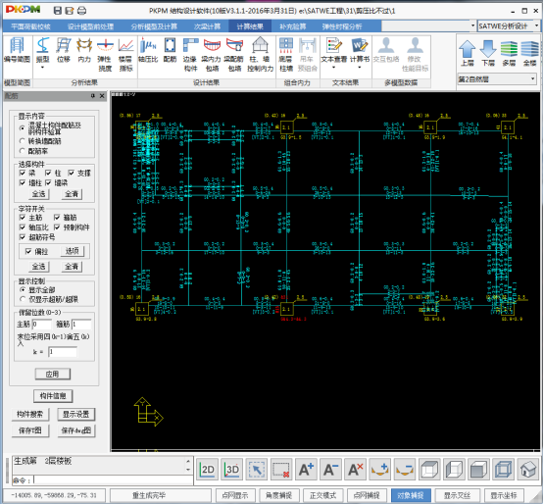Go to upper floor with 上层 arrow
The width and height of the screenshot is (544, 504).
pos(467,53)
